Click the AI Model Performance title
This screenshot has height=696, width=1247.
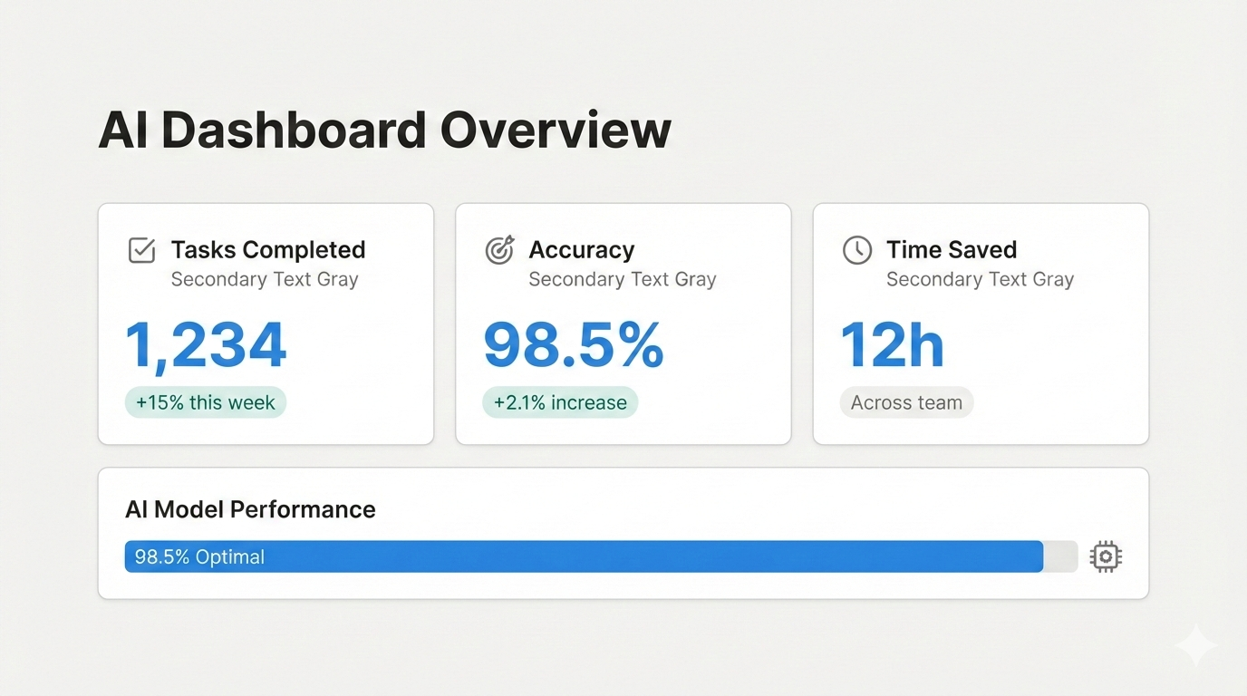250,509
